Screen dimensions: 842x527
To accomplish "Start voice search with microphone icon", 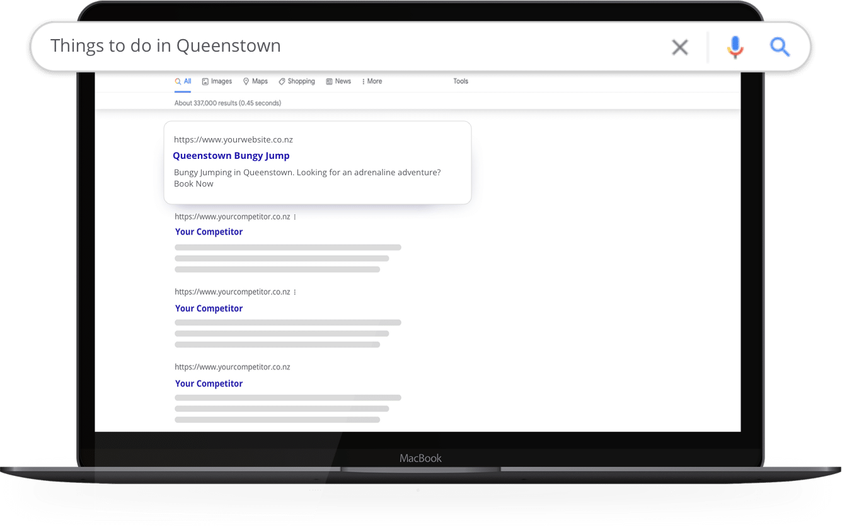I will click(735, 47).
